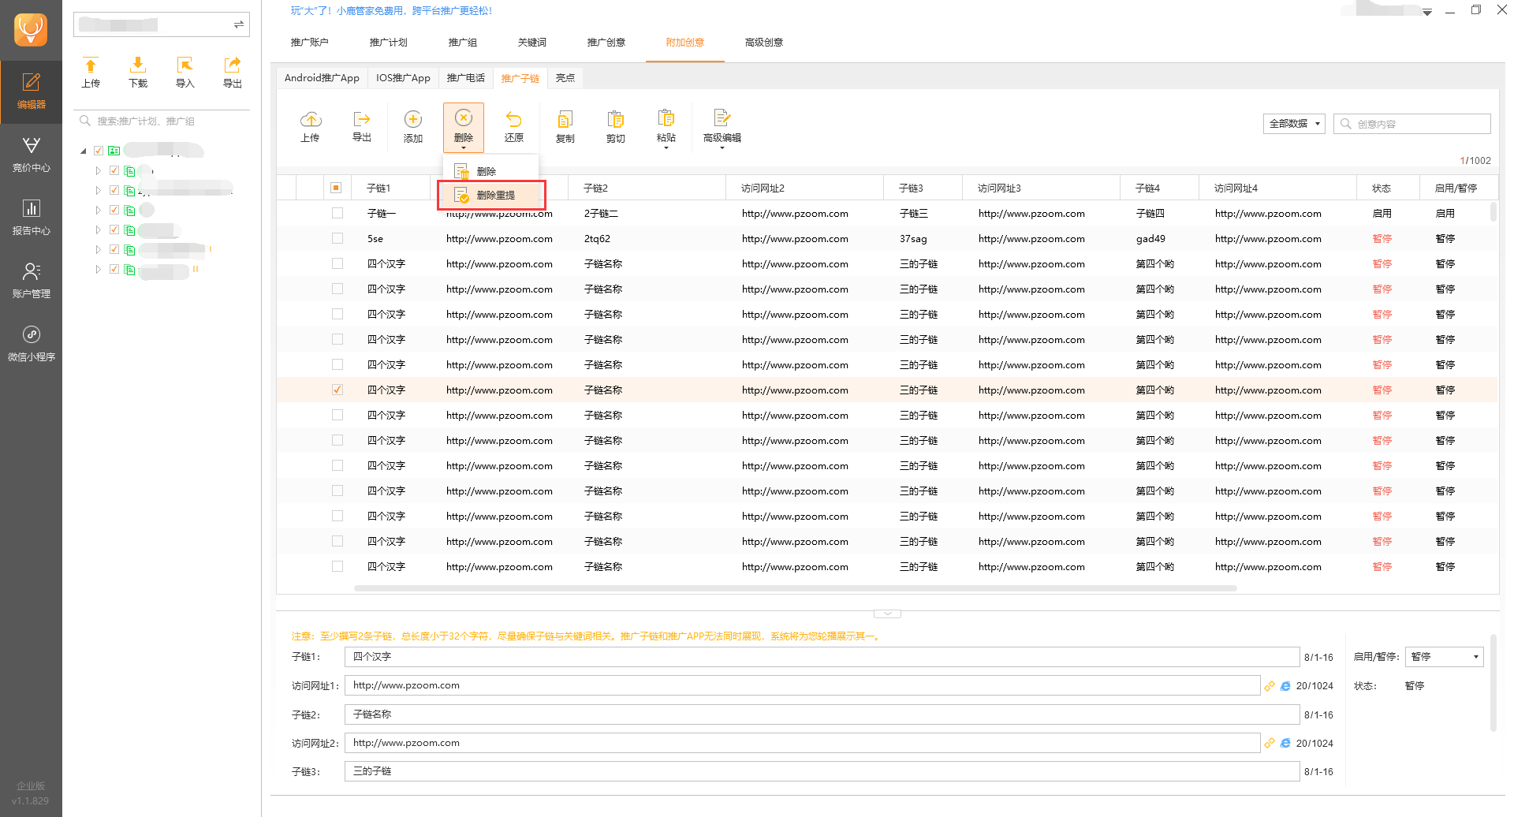Check the row starting with 子链一
1514x817 pixels.
pos(337,213)
